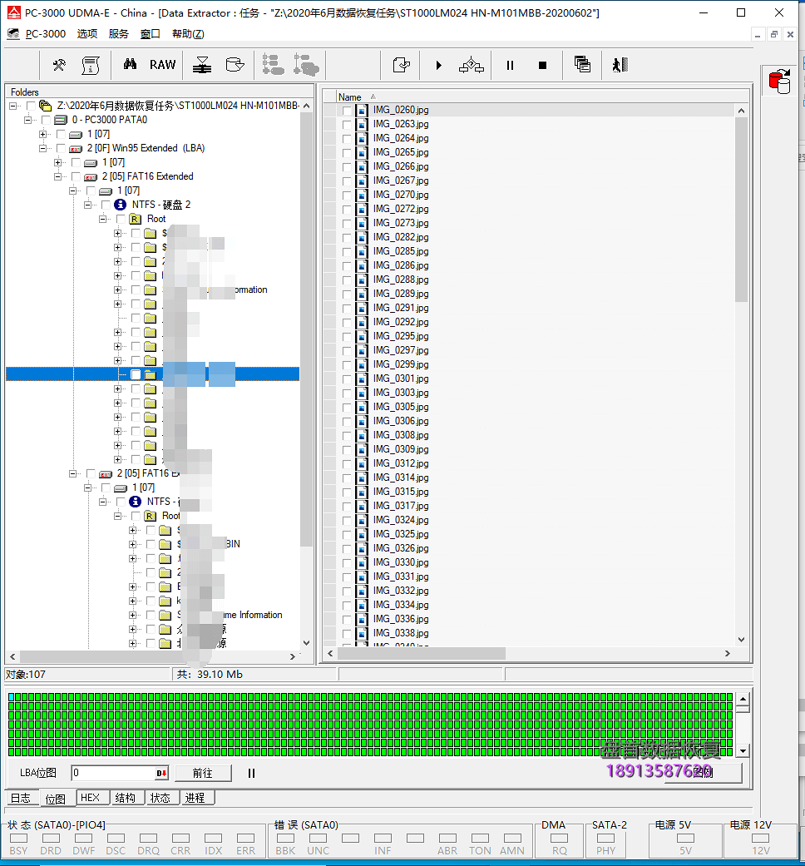805x866 pixels.
Task: Collapse the 0 - PC3000 PATA0 node
Action: tap(27, 120)
